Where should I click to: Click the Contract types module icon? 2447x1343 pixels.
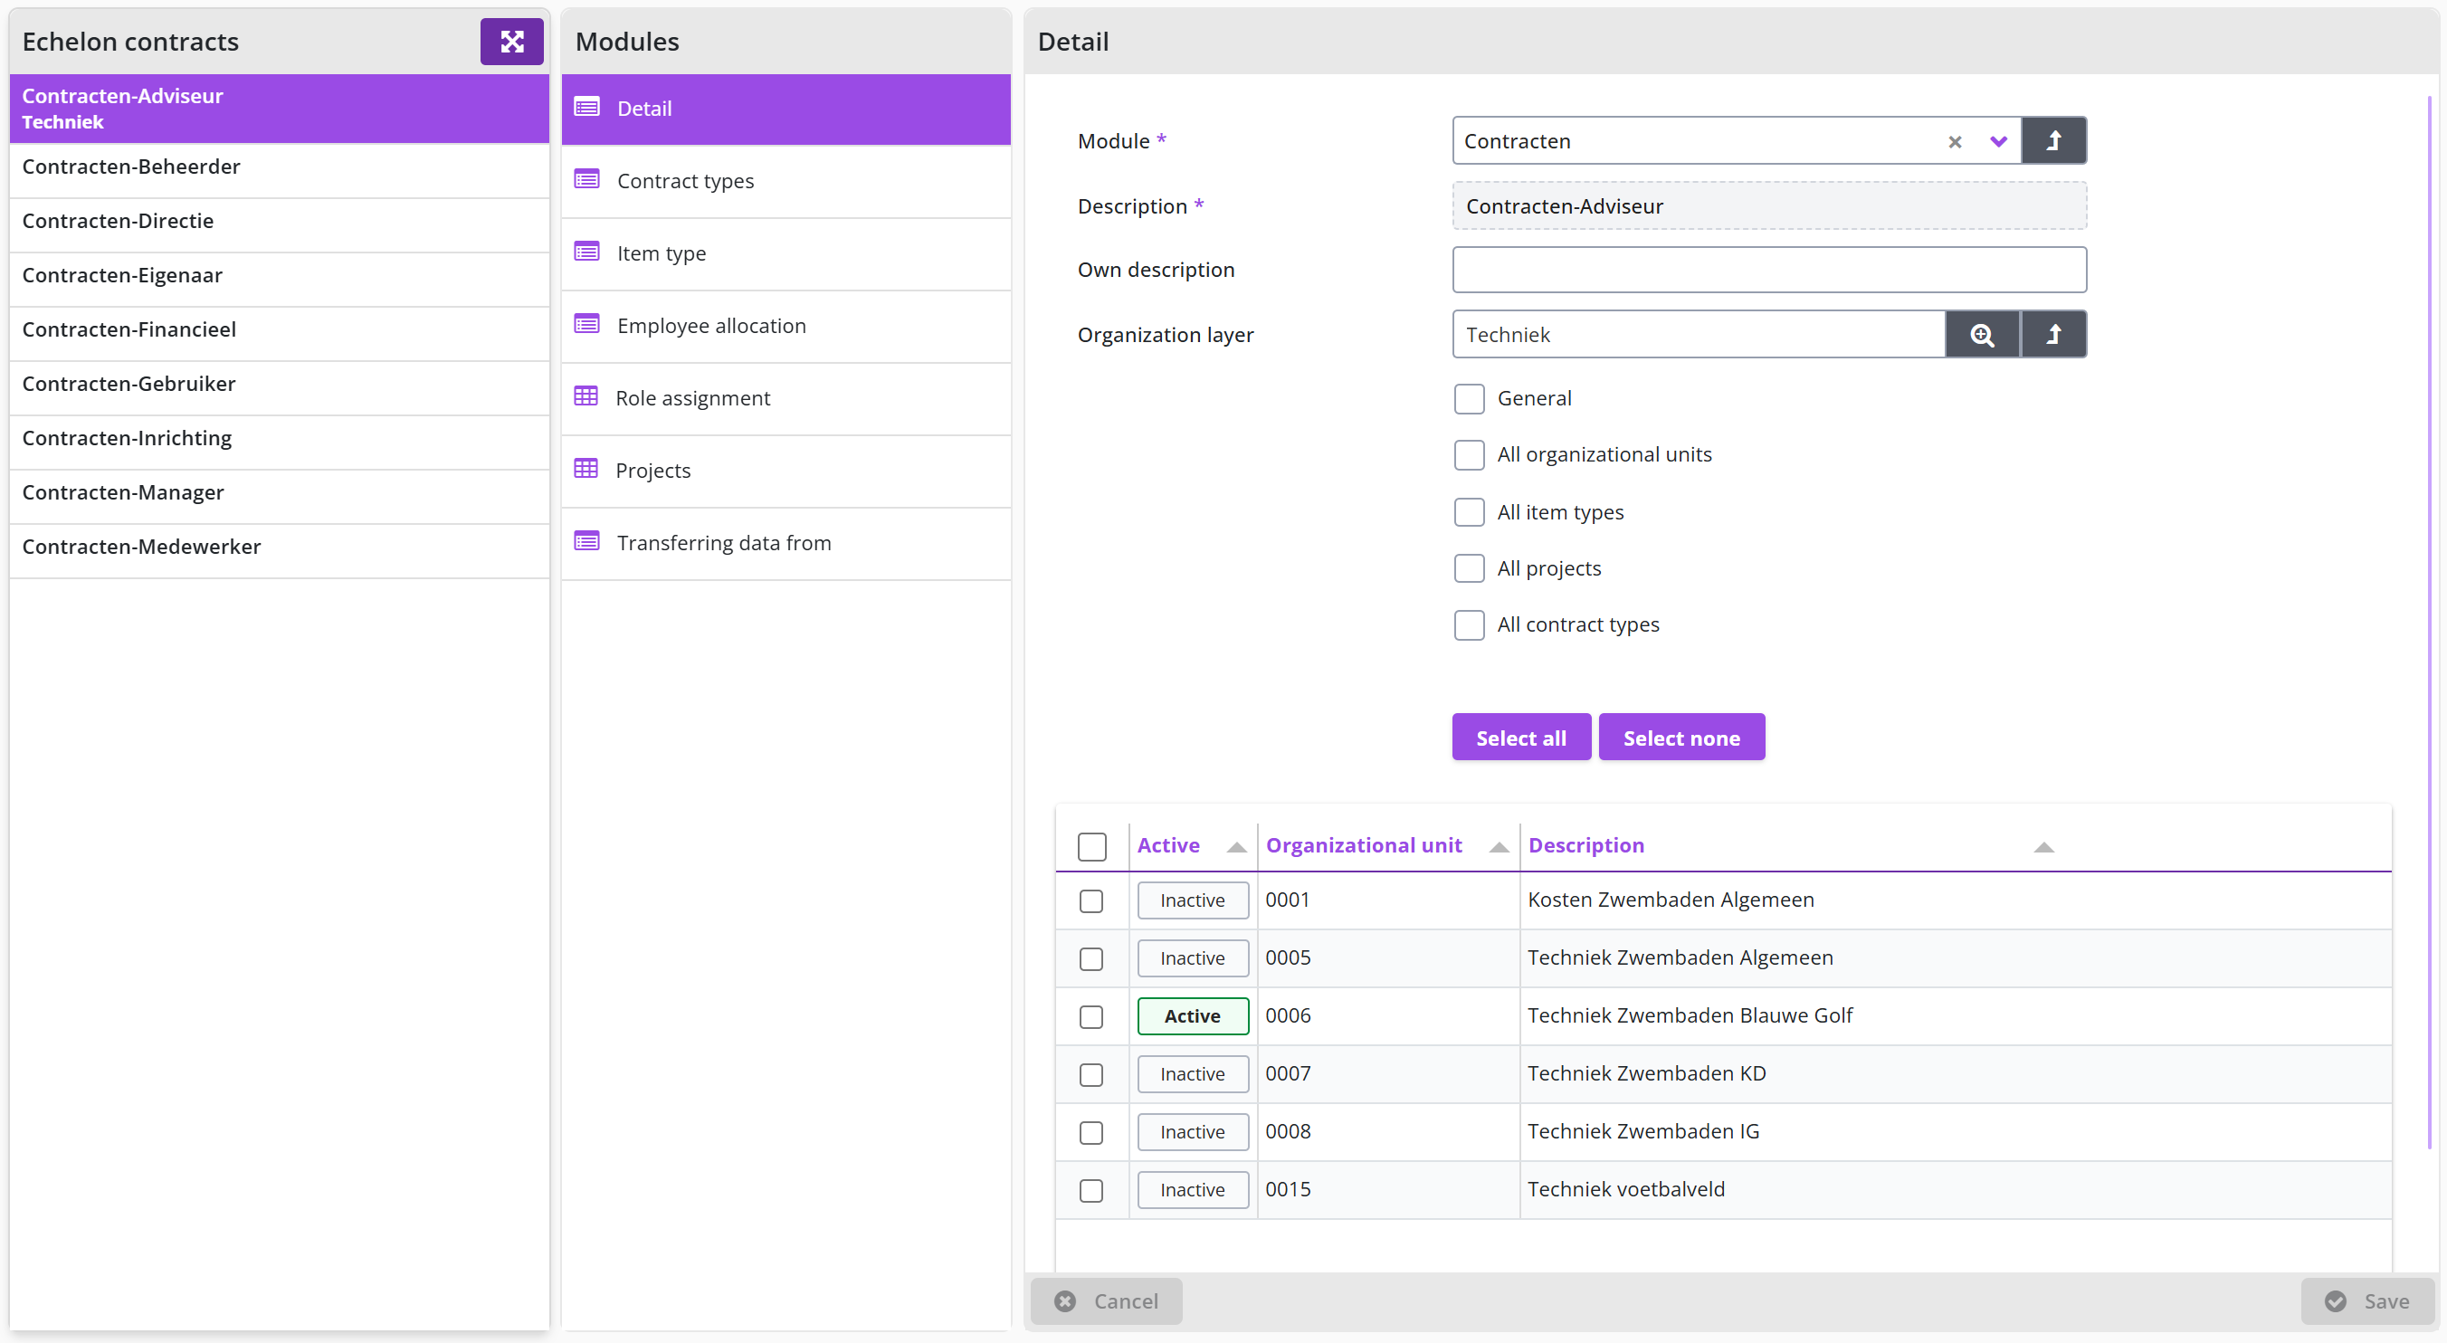coord(587,179)
